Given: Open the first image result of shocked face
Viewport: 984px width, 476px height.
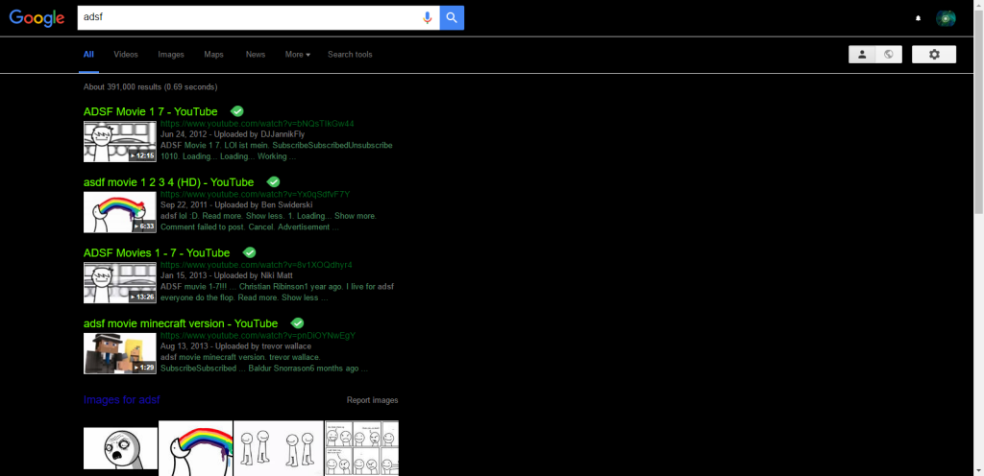Looking at the screenshot, I should tap(120, 448).
